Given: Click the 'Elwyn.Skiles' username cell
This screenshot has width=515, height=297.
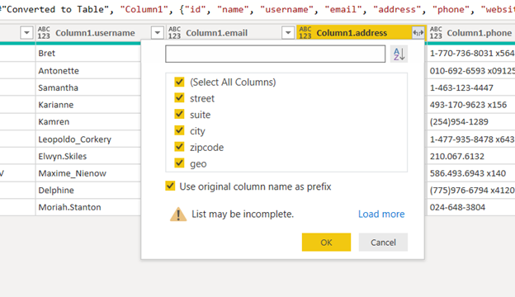Looking at the screenshot, I should tap(88, 156).
